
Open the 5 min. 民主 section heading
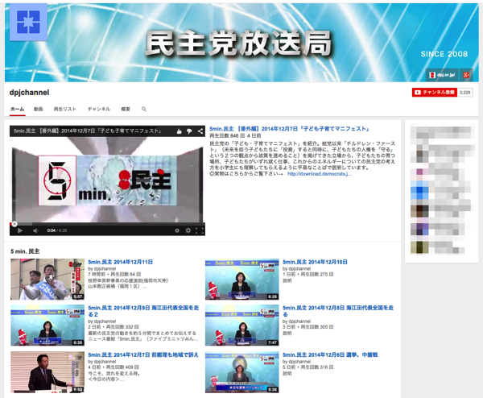(x=25, y=251)
